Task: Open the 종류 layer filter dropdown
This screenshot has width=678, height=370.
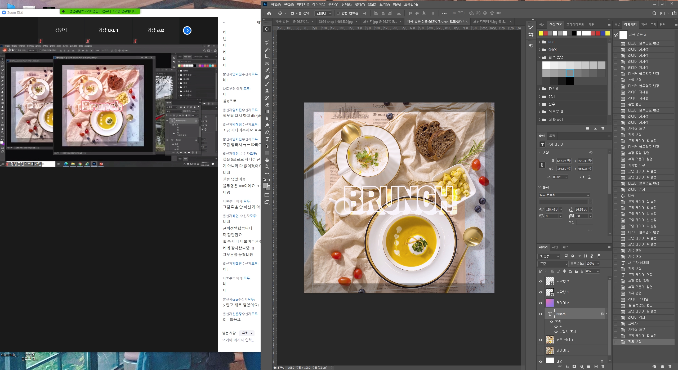Action: point(549,256)
